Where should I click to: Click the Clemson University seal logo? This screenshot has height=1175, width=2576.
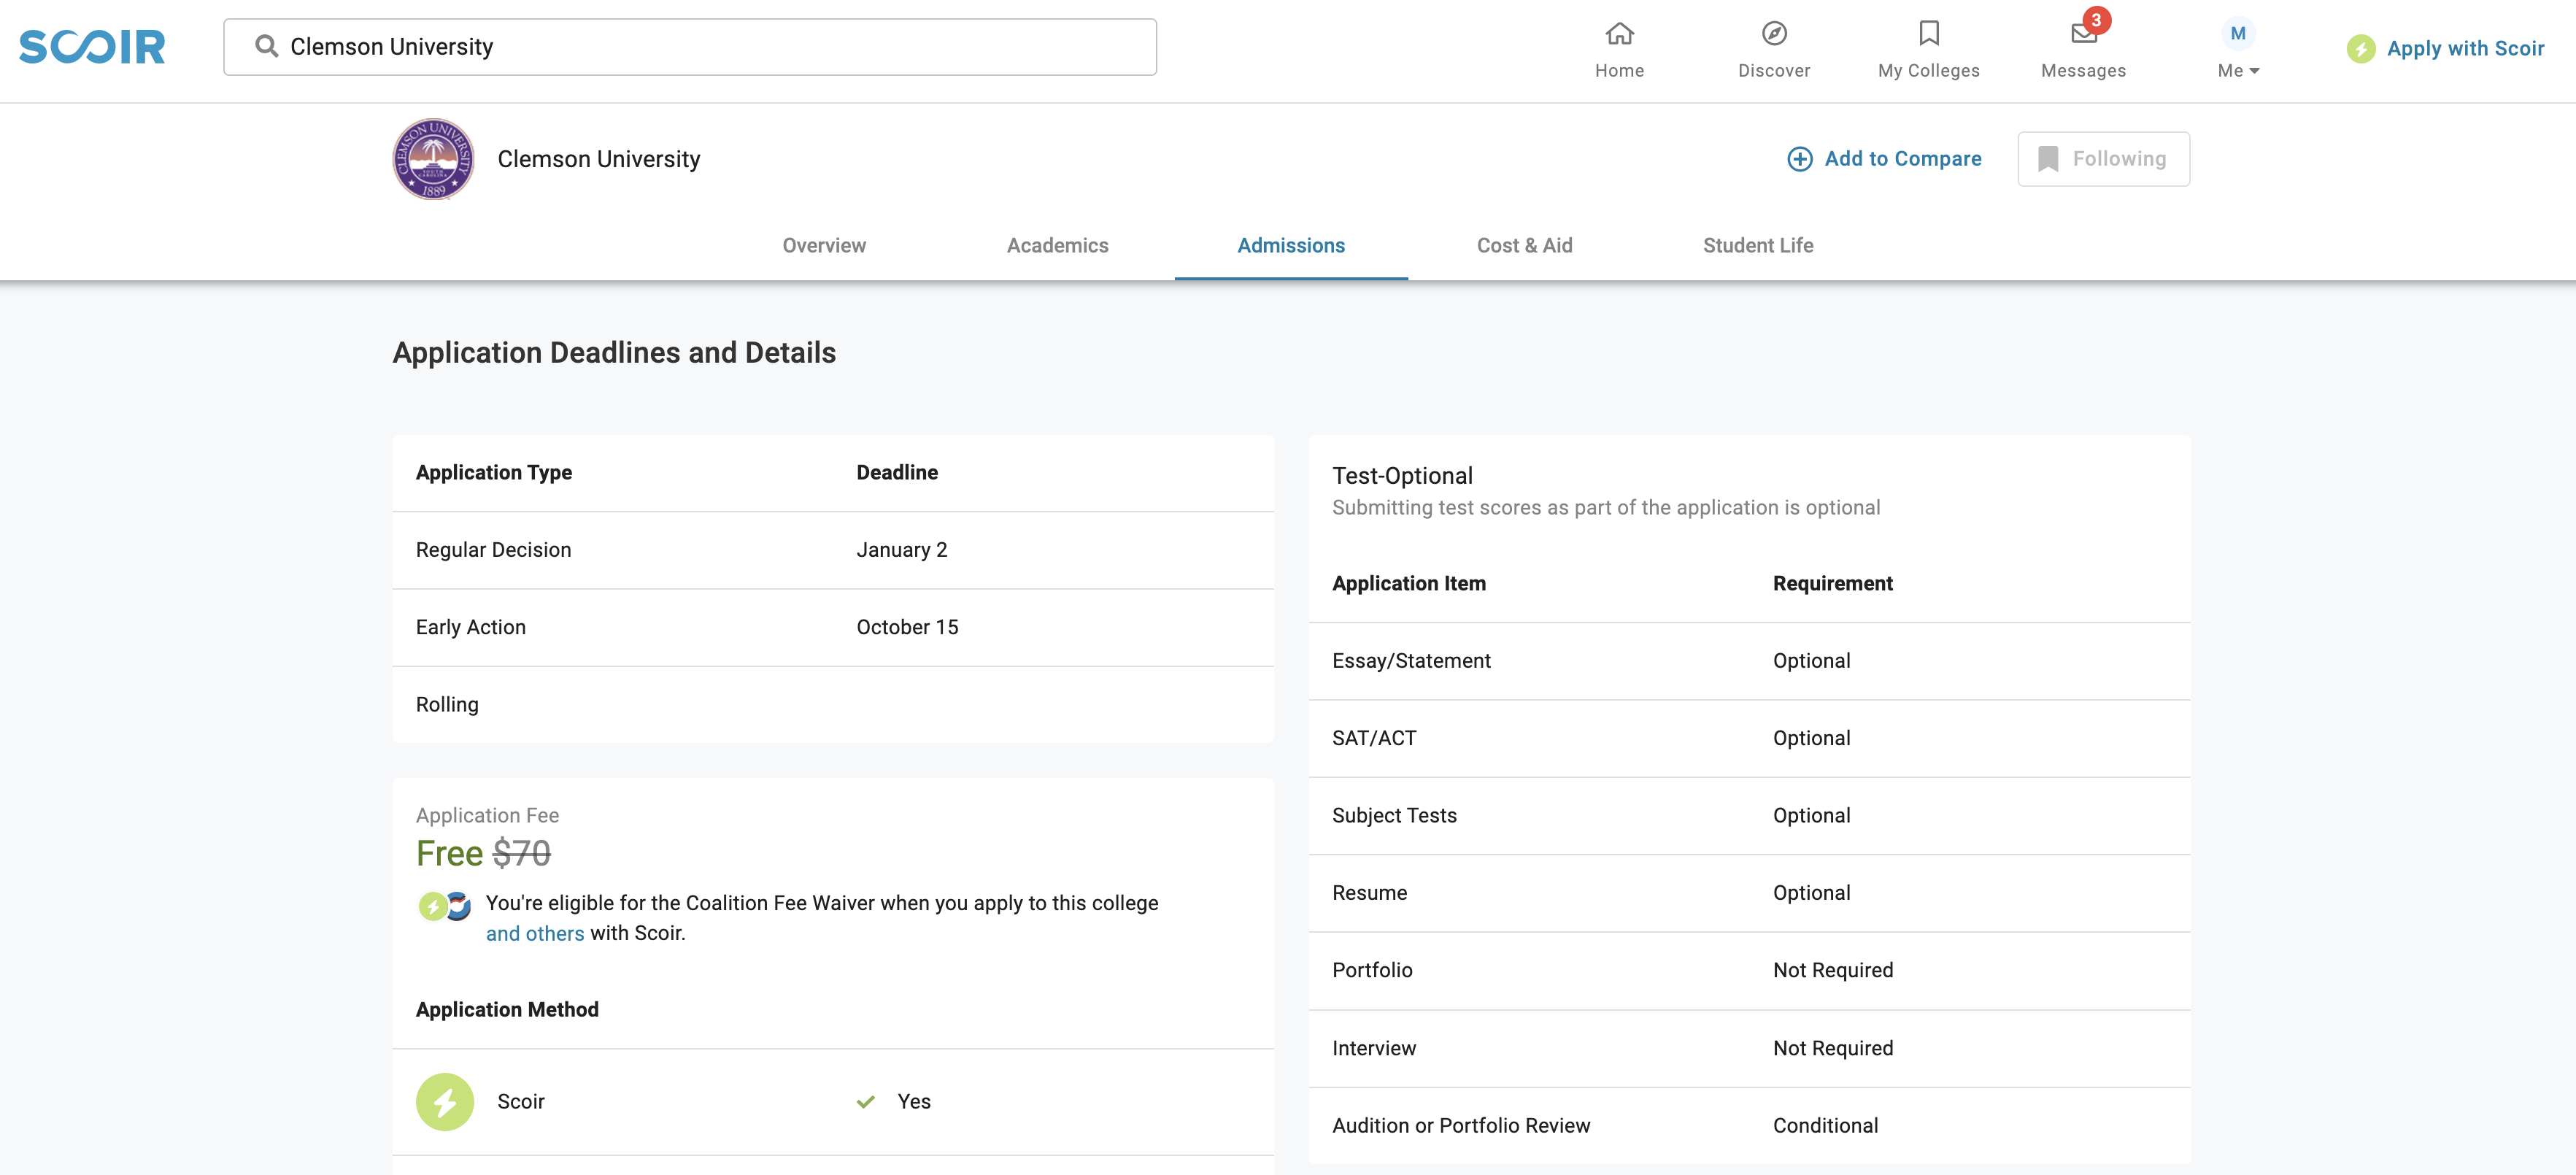click(433, 159)
